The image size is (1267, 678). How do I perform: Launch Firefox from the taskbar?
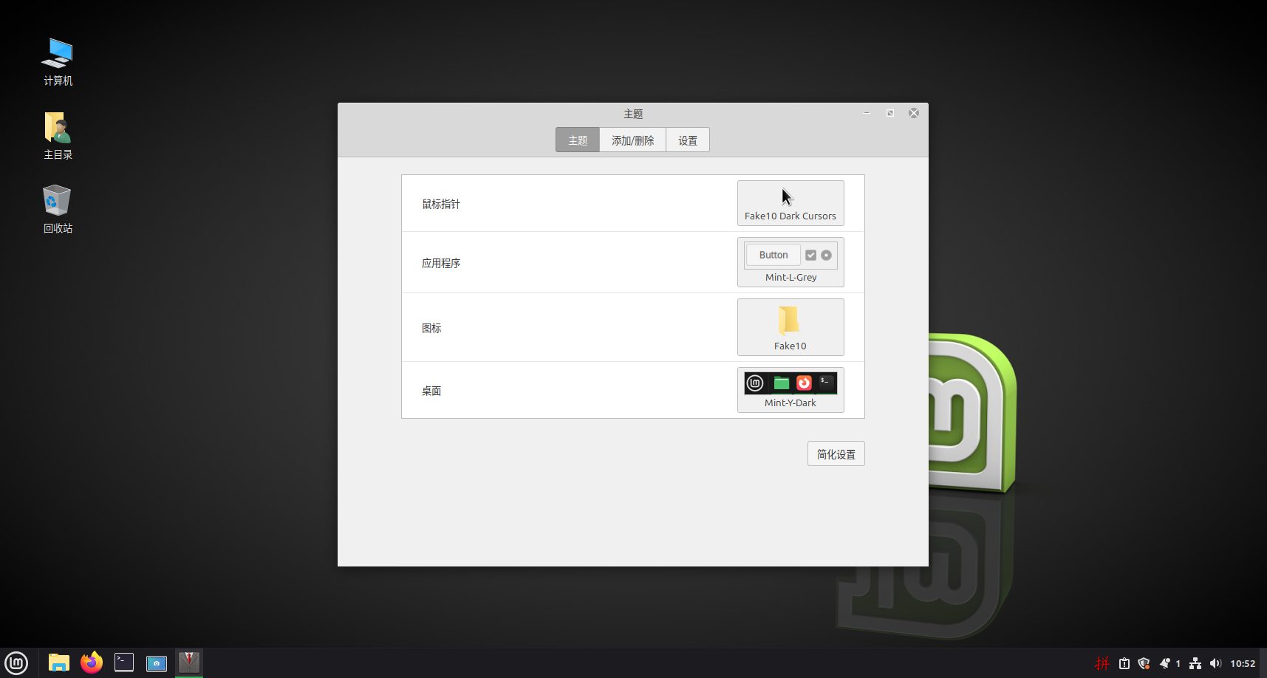coord(91,662)
